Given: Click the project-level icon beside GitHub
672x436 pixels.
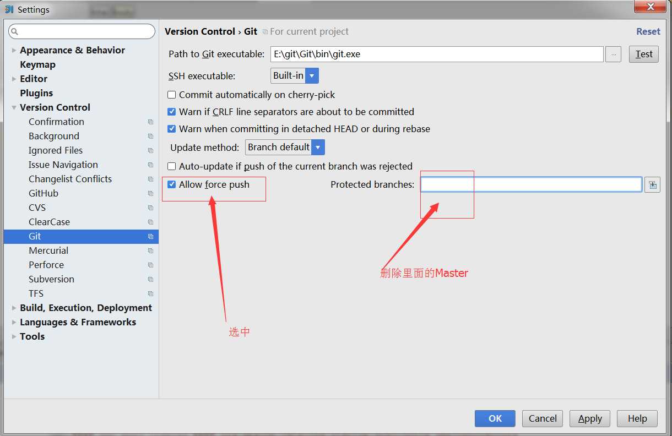Looking at the screenshot, I should [x=150, y=193].
